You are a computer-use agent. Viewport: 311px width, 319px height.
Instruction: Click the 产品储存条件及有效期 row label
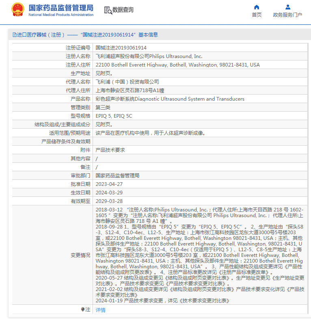point(66,142)
